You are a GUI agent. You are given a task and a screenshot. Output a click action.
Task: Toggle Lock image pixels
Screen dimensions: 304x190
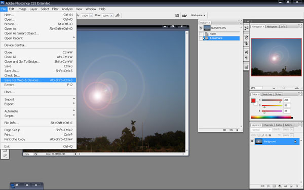coord(262,135)
